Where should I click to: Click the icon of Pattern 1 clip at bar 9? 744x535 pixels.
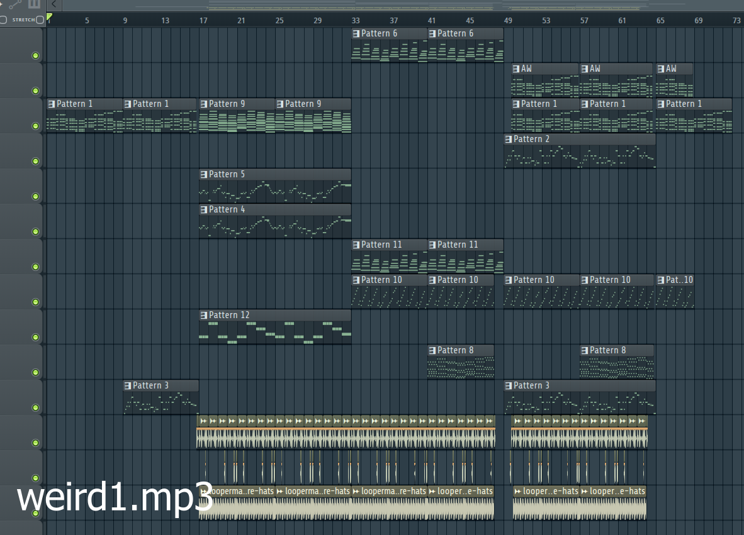tap(127, 104)
